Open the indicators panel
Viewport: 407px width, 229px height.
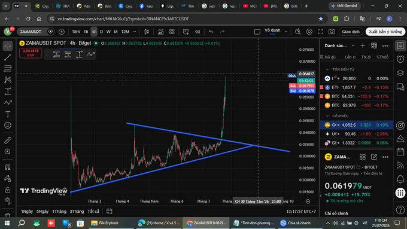click(160, 32)
